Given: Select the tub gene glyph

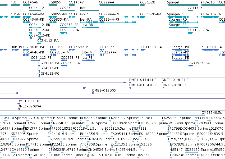Looking at the screenshot, I should (16, 5).
